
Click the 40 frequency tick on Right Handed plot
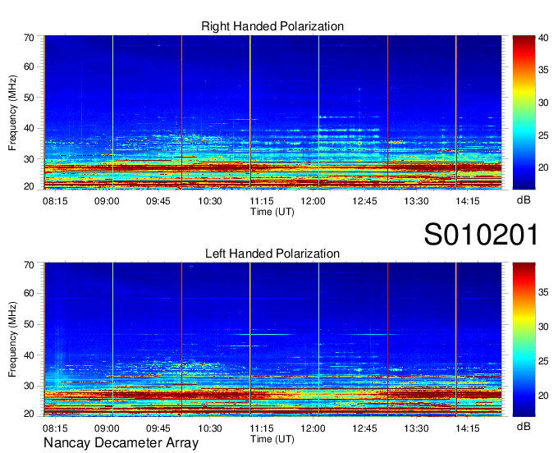[x=29, y=128]
